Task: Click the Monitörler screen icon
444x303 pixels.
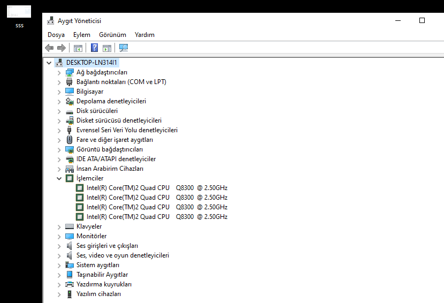Action: [x=70, y=236]
